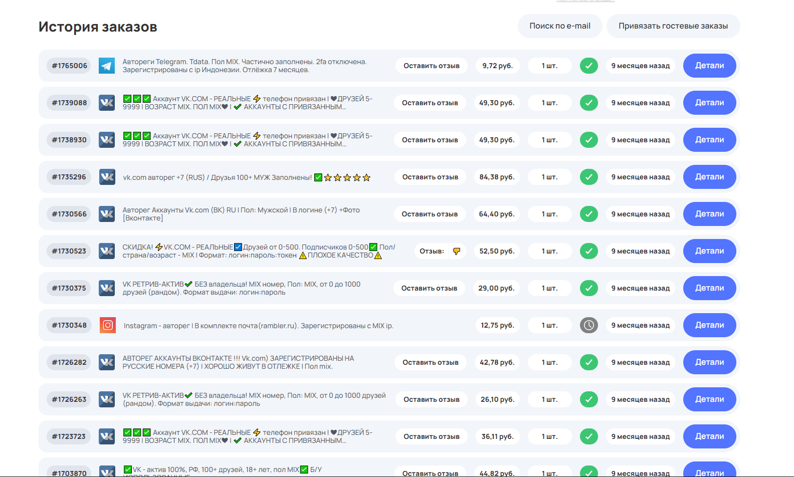Click the VK logo beside order #1738930
794x477 pixels.
[107, 140]
